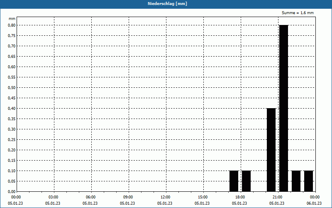Click the 0,60 y-axis label

(12, 67)
